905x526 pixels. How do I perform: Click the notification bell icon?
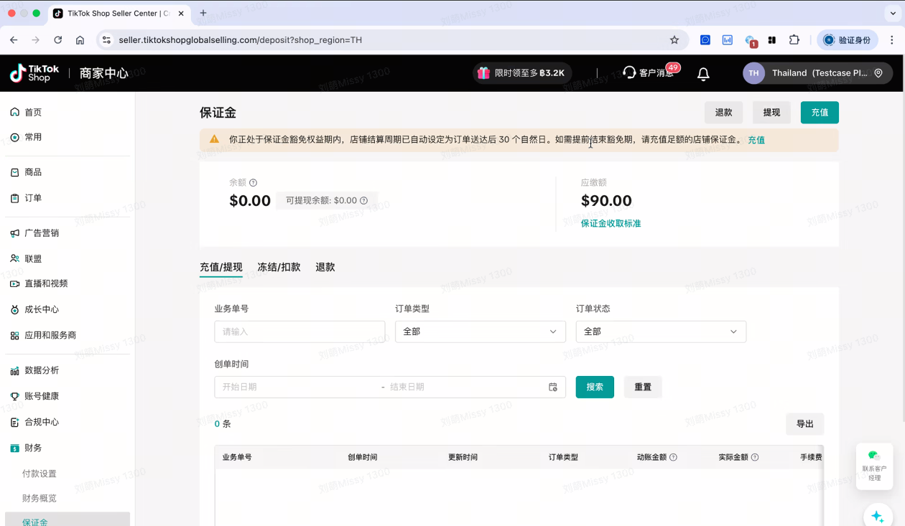click(703, 73)
